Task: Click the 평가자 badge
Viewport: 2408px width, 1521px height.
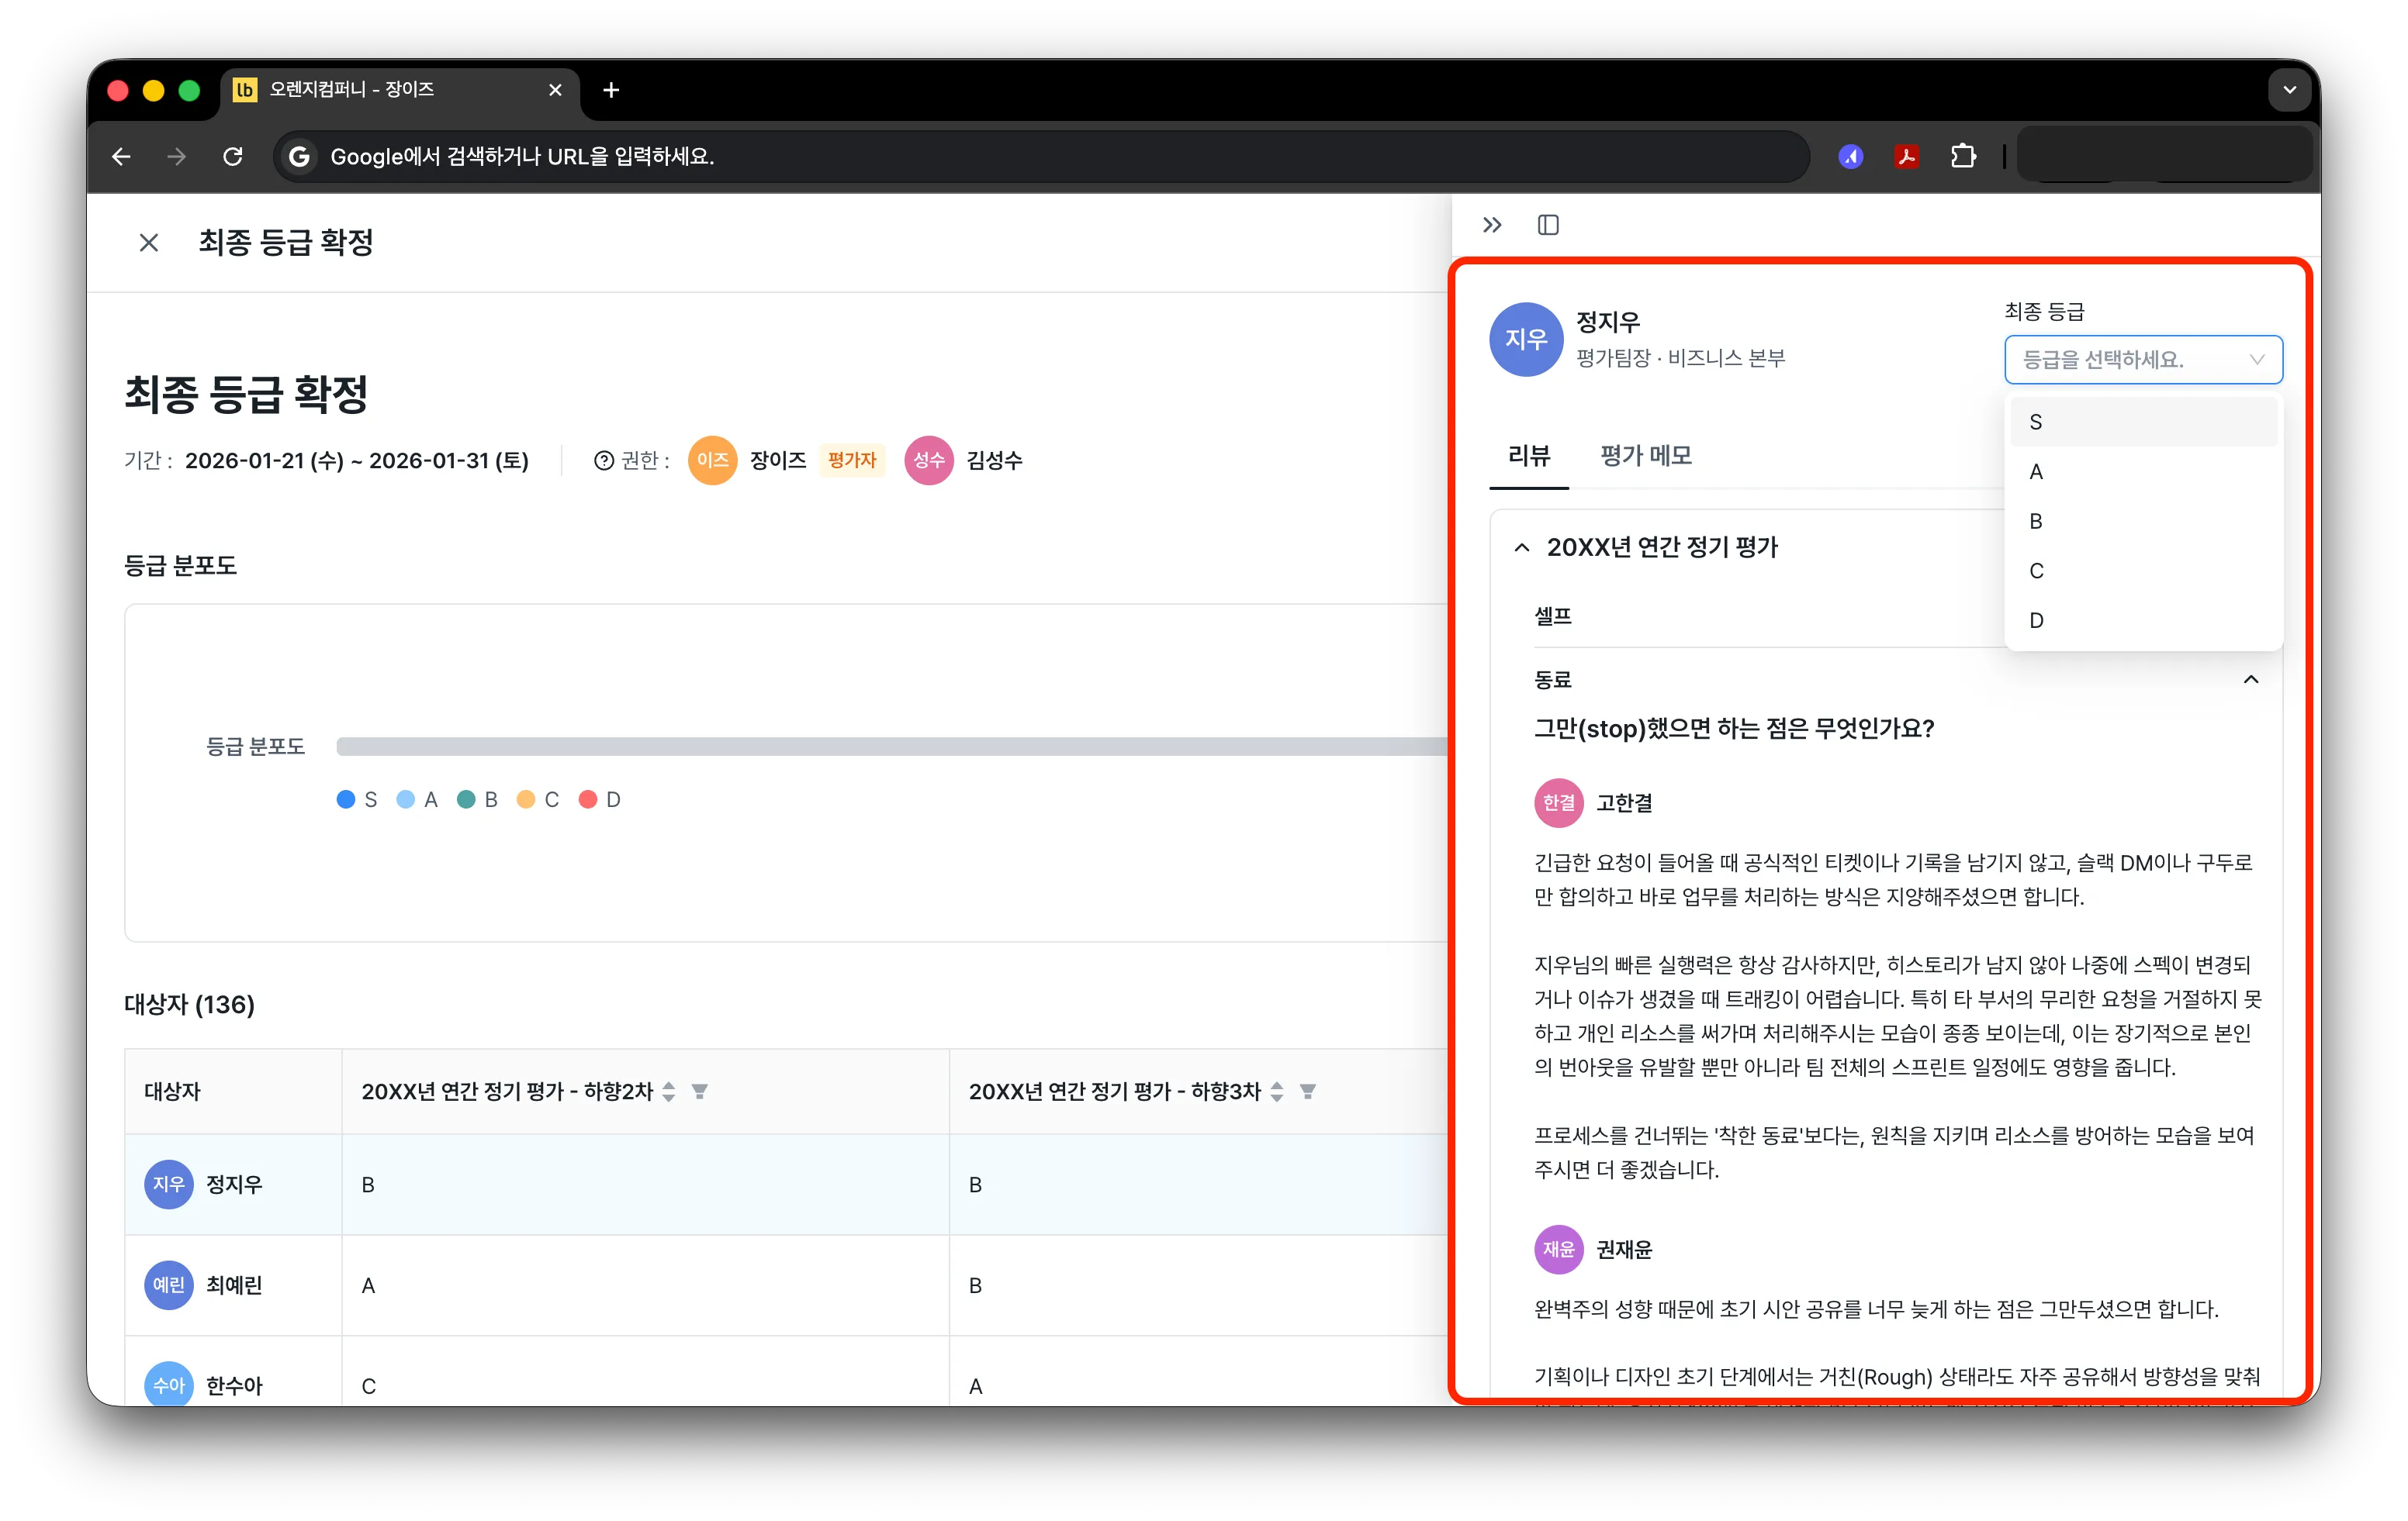Action: (852, 460)
